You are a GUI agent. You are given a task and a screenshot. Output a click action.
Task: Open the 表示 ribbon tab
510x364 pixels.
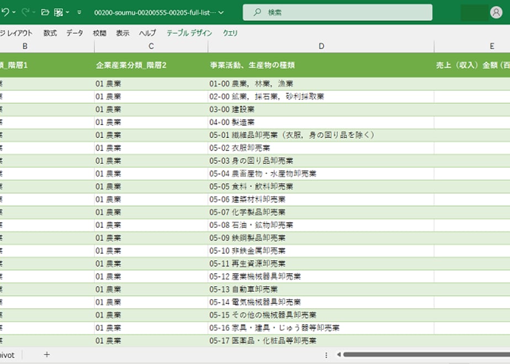click(x=123, y=33)
